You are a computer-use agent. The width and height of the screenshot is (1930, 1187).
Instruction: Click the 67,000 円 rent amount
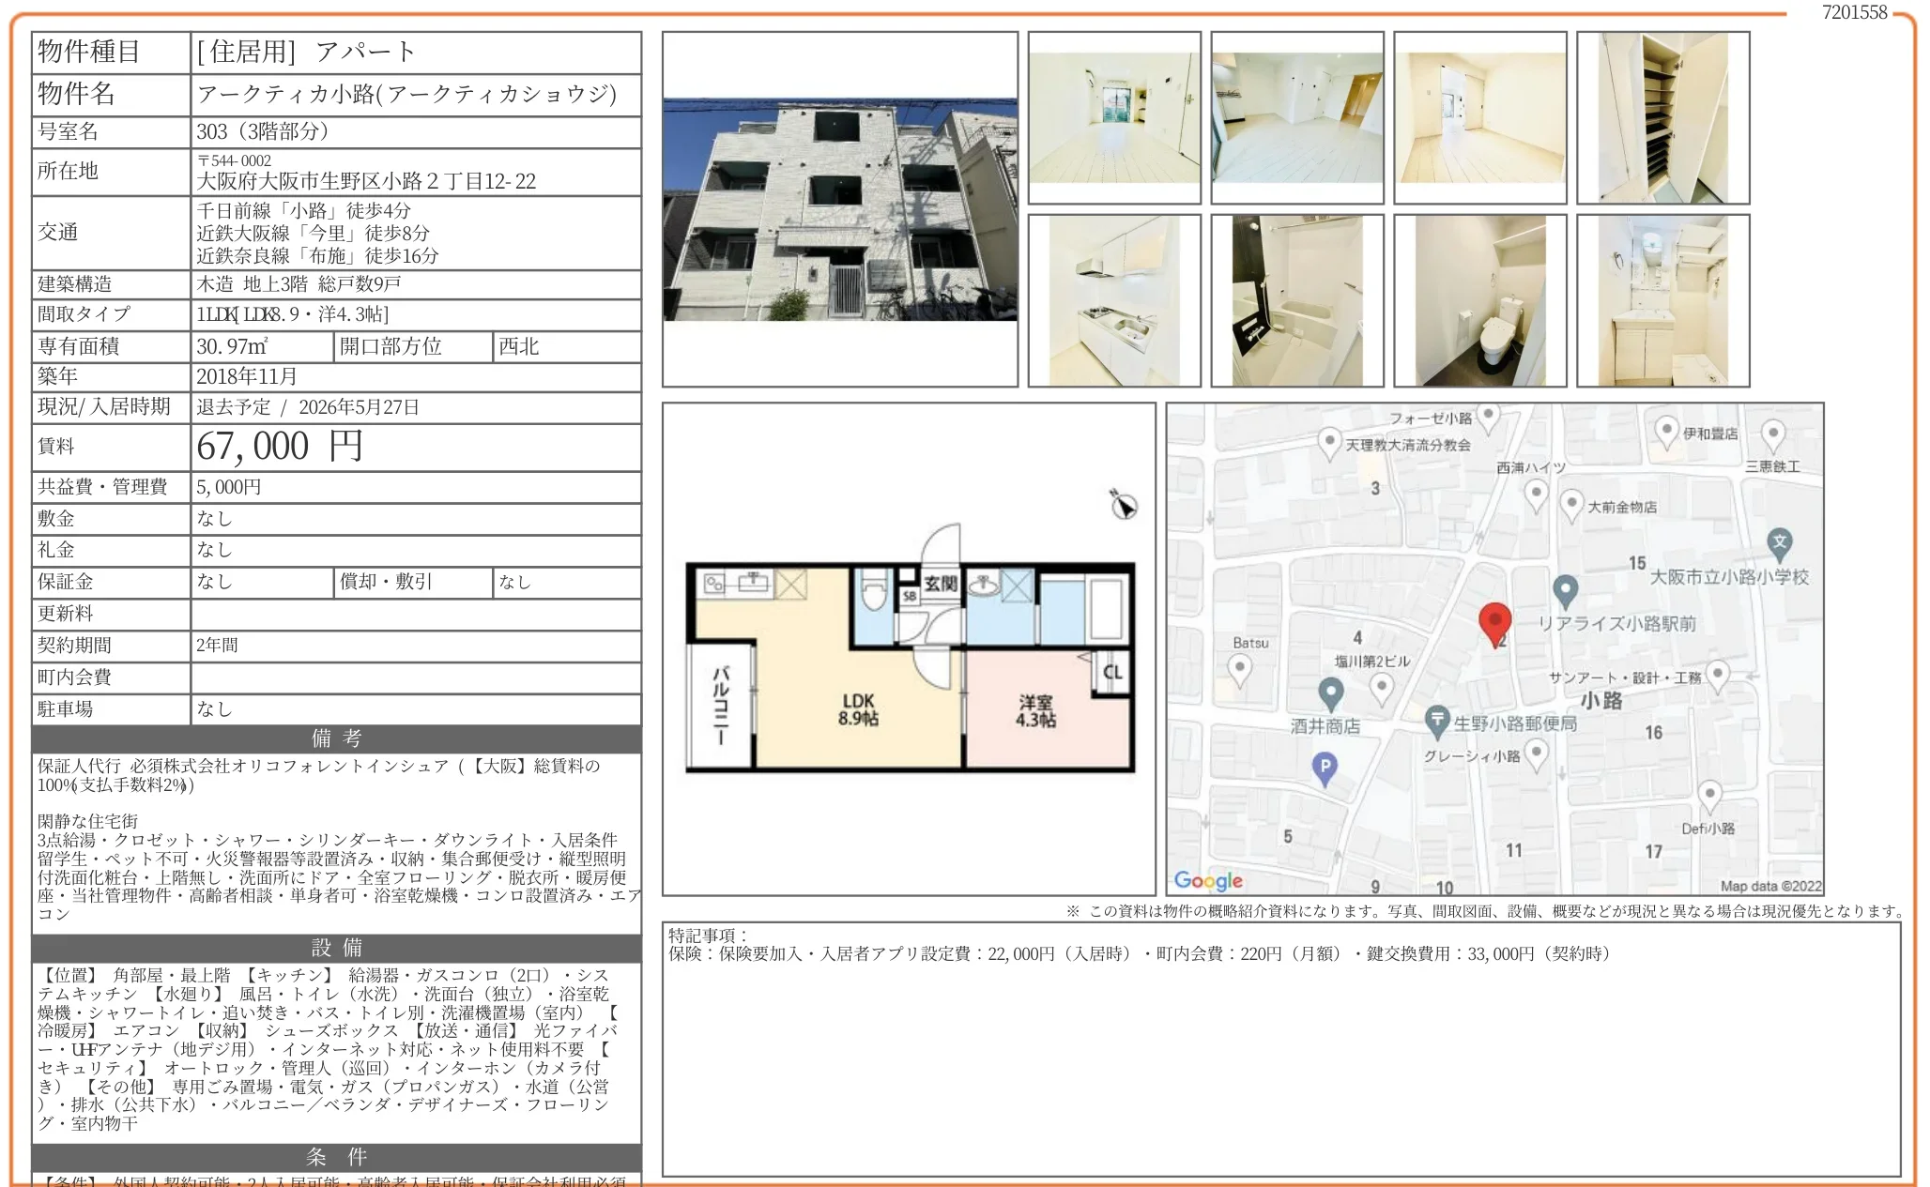279,447
